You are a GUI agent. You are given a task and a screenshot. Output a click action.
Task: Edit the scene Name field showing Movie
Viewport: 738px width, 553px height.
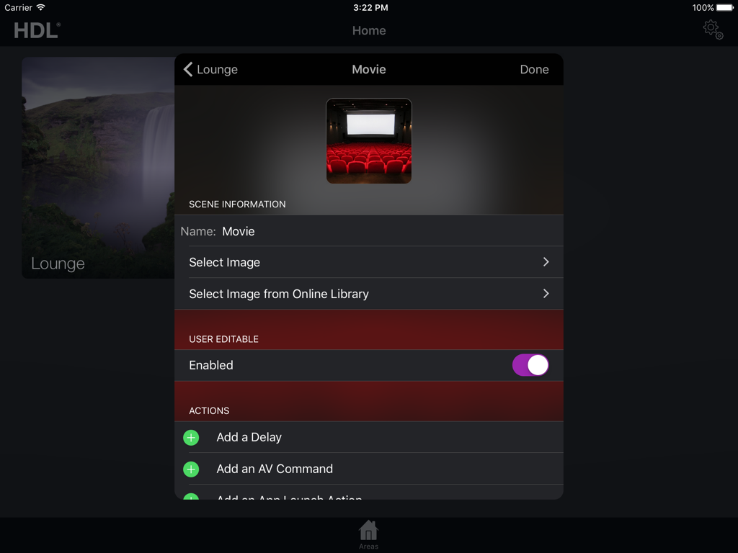tap(369, 231)
